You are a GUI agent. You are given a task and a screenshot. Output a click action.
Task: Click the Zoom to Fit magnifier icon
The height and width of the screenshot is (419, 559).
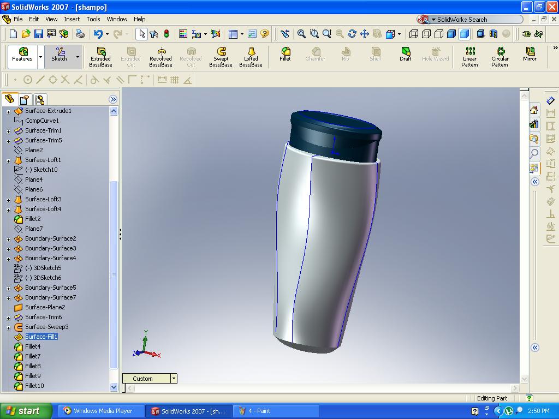[x=301, y=34]
